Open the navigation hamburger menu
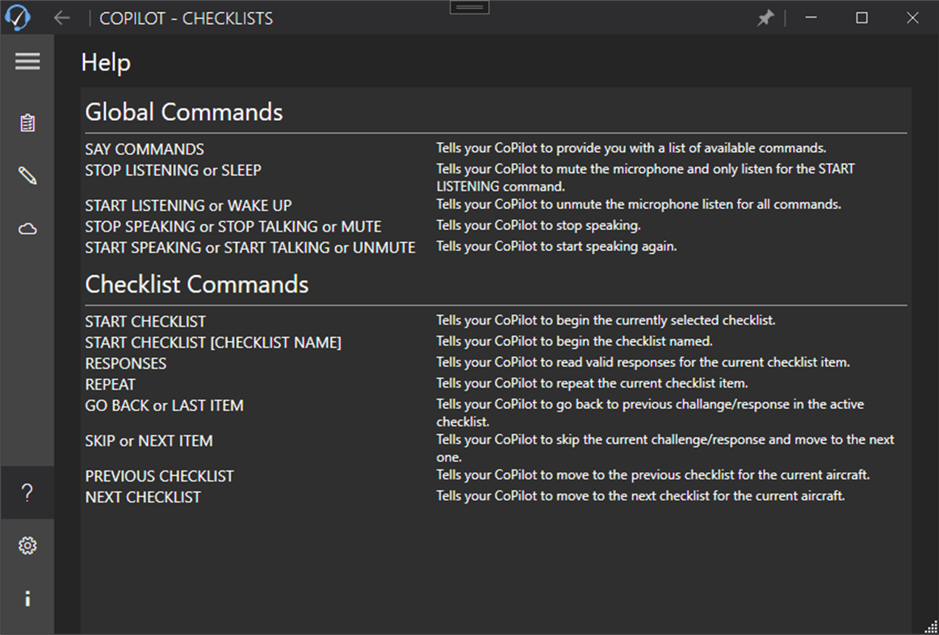Image resolution: width=939 pixels, height=635 pixels. [x=27, y=61]
